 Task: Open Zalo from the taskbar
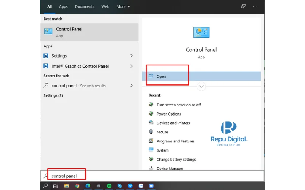[141, 186]
